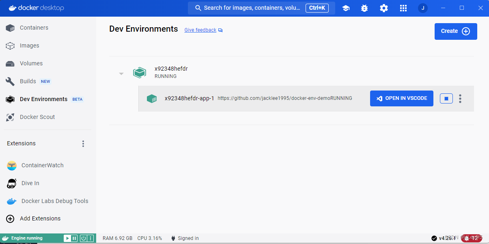The width and height of the screenshot is (489, 244).
Task: Click the x92348hefdr-app-1 container icon
Action: tap(152, 98)
